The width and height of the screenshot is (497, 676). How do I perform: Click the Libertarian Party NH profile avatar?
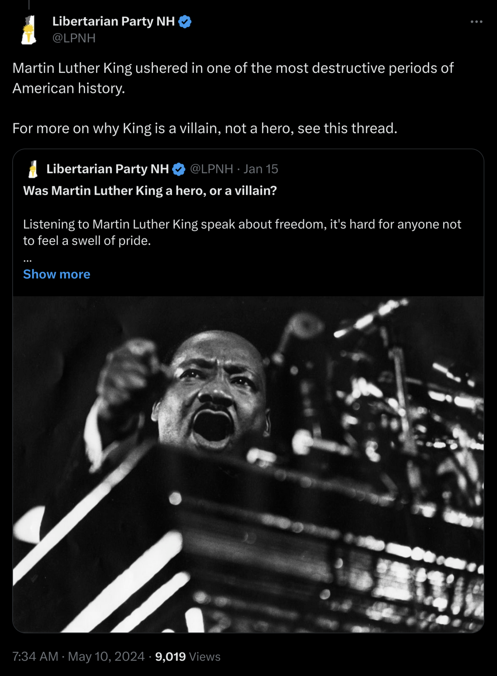tap(29, 30)
